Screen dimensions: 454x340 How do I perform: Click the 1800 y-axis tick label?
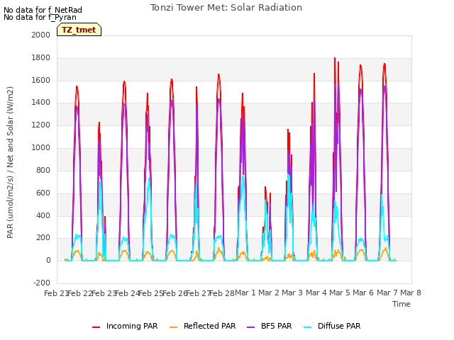pyautogui.click(x=41, y=58)
